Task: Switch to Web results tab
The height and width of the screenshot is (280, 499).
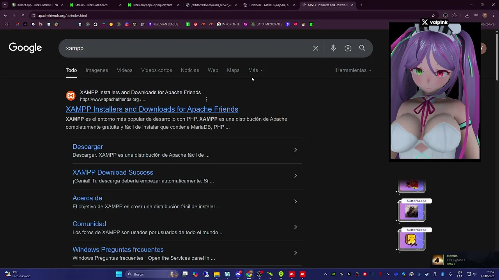Action: pos(213,70)
